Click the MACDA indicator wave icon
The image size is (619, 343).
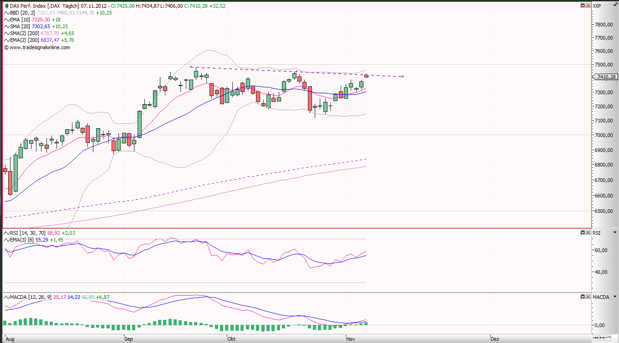pos(6,297)
